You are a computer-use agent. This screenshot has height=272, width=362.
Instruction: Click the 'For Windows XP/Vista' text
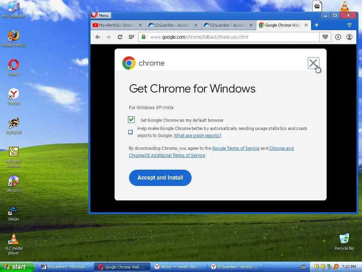coord(151,108)
